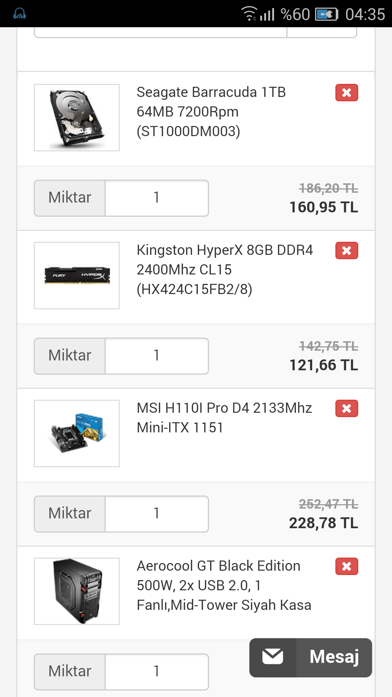Open the Seagate Barracuda quantity field

click(156, 198)
